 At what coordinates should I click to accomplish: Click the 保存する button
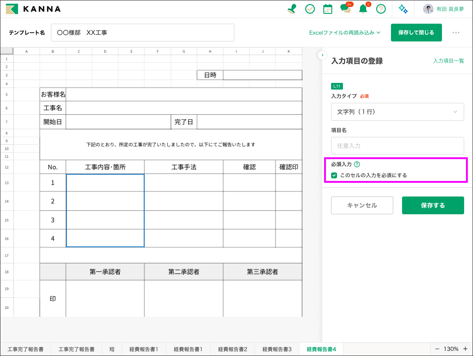click(433, 205)
